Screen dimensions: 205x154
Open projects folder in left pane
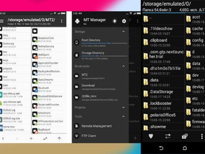15,70
